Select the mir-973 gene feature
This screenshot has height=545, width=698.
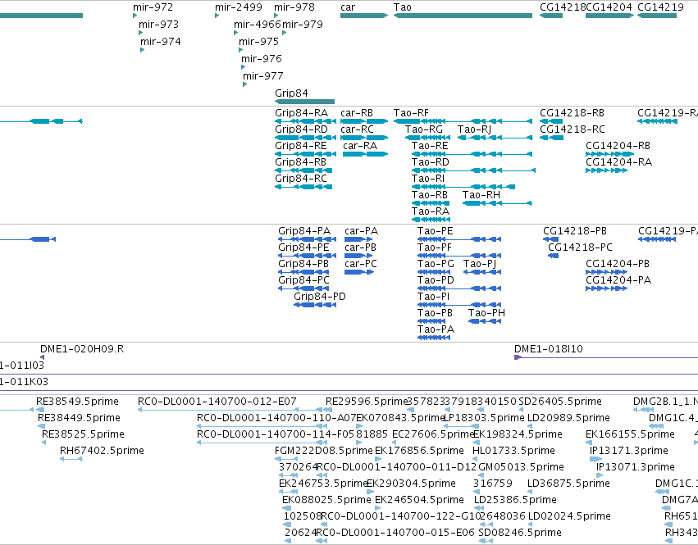[141, 33]
